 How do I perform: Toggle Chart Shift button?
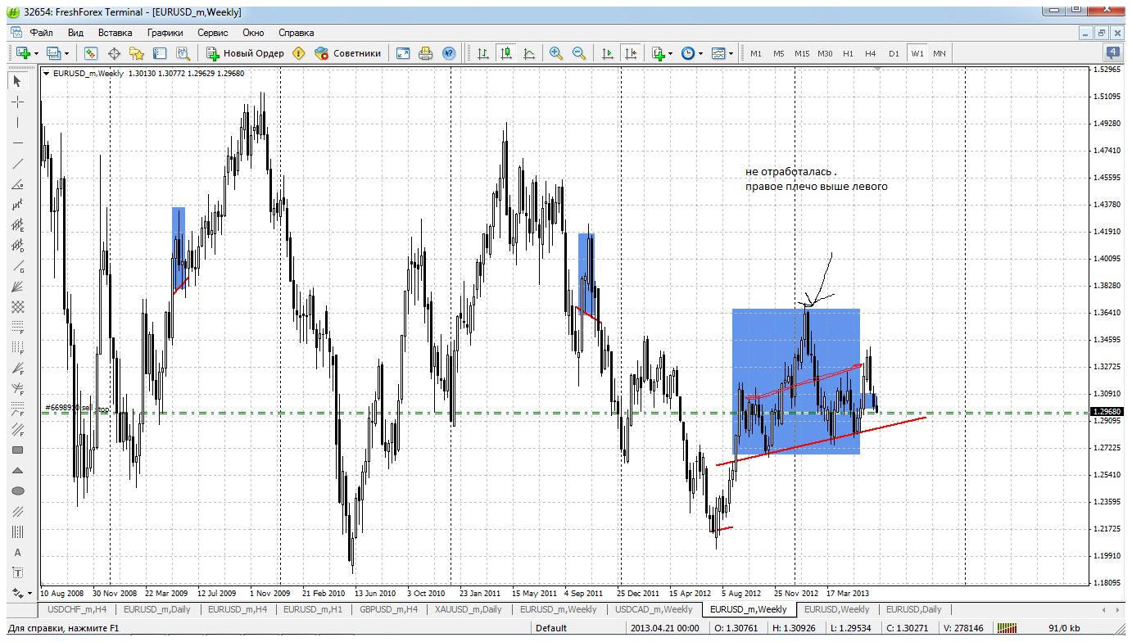(x=630, y=53)
